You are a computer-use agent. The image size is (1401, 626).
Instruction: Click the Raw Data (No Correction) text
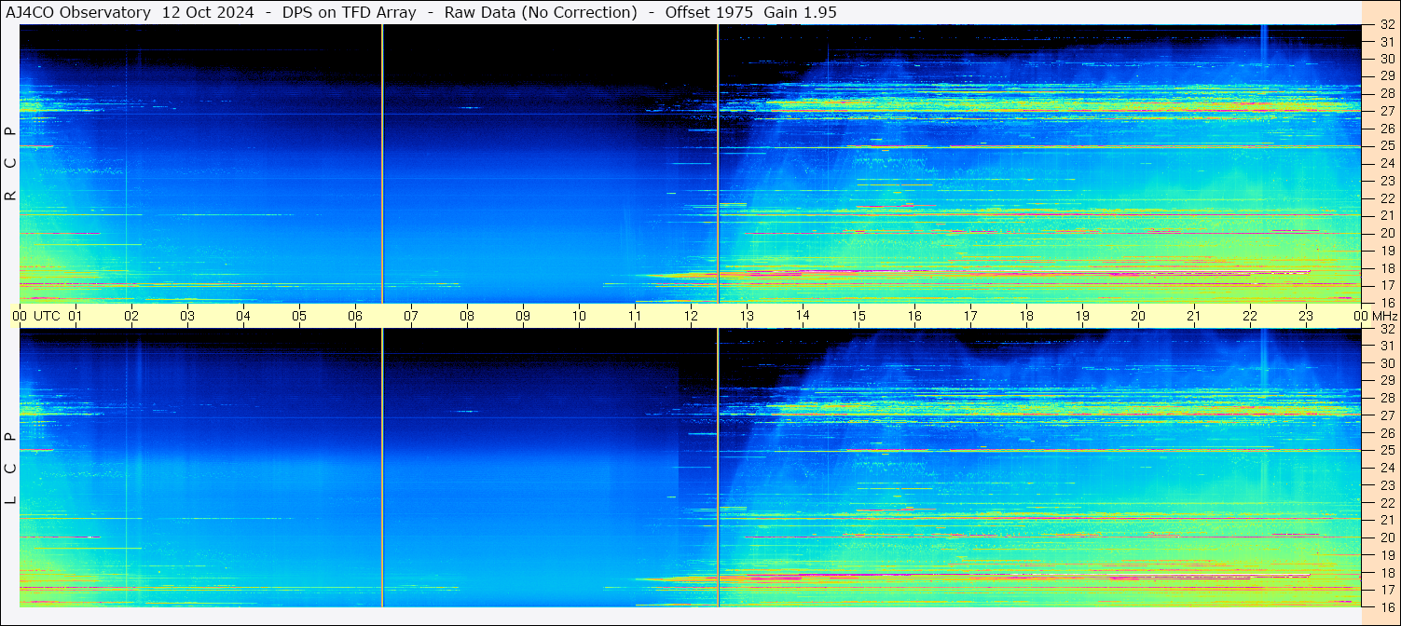click(541, 12)
